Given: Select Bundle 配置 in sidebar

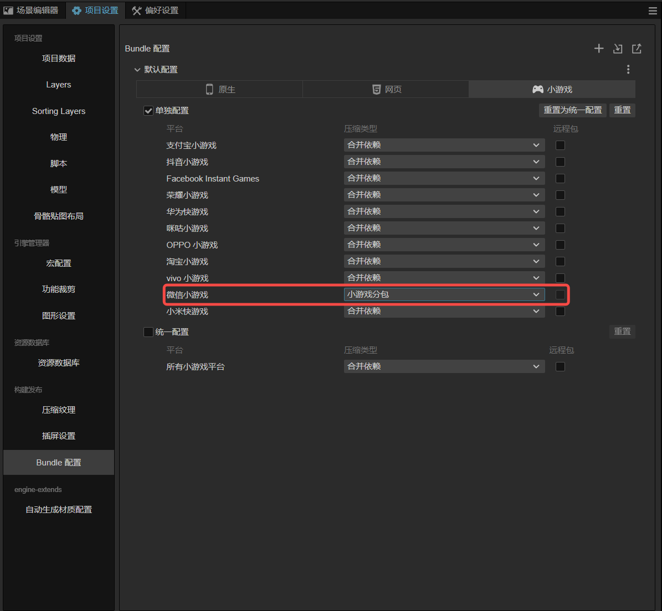Looking at the screenshot, I should click(x=59, y=463).
